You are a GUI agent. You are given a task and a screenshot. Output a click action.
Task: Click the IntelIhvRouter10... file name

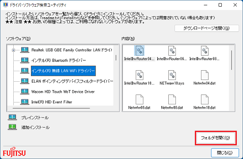[x=139, y=83]
